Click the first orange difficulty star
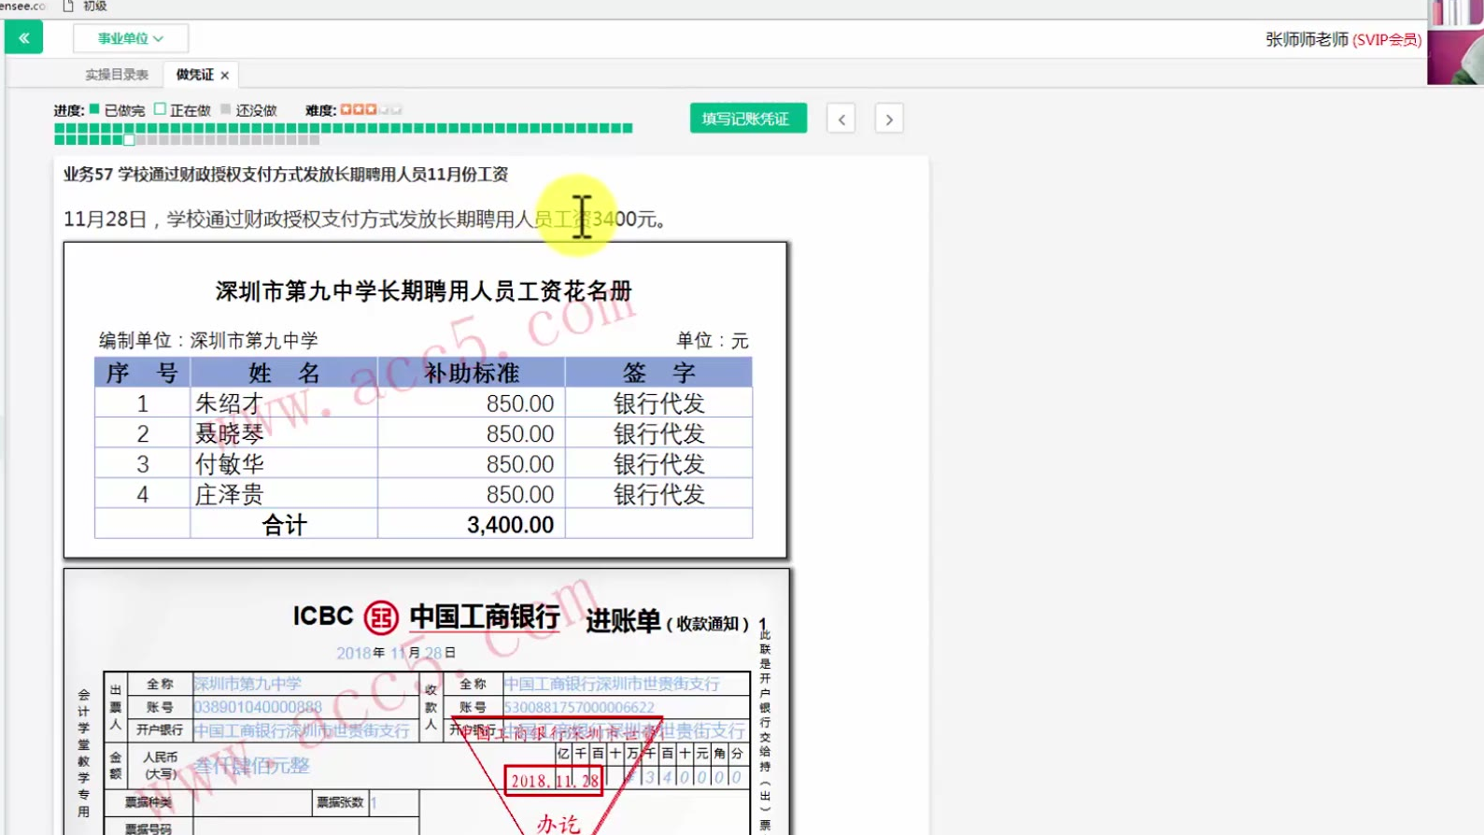The width and height of the screenshot is (1484, 835). click(x=346, y=109)
